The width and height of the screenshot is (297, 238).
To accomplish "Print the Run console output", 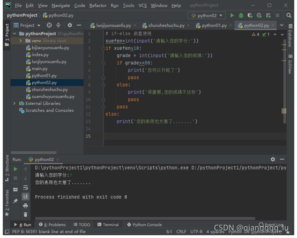I will click(x=25, y=206).
